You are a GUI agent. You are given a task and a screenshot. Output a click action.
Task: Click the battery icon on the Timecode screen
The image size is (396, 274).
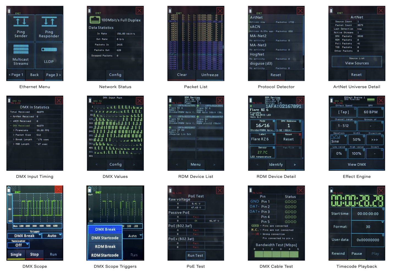click(x=331, y=190)
